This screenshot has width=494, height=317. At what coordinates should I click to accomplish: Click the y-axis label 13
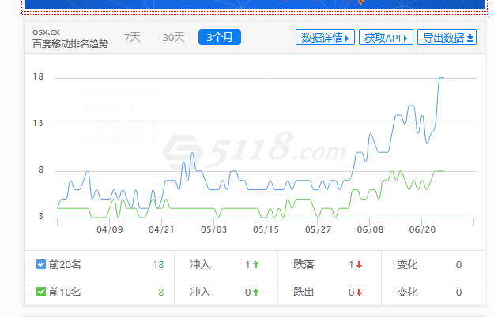(38, 123)
